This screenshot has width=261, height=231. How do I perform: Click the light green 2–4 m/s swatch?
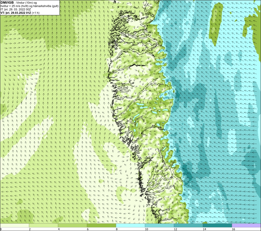click(x=43, y=225)
